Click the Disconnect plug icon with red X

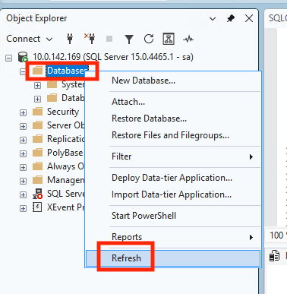pos(90,39)
